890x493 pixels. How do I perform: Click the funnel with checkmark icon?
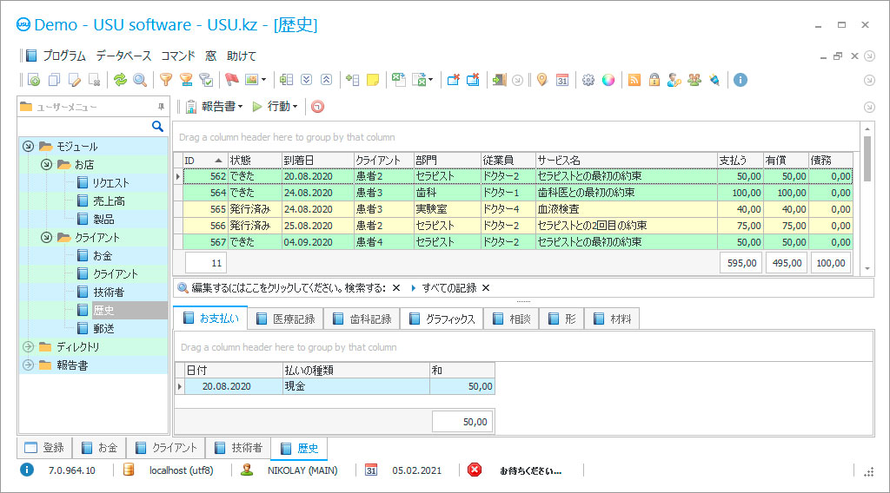[206, 80]
